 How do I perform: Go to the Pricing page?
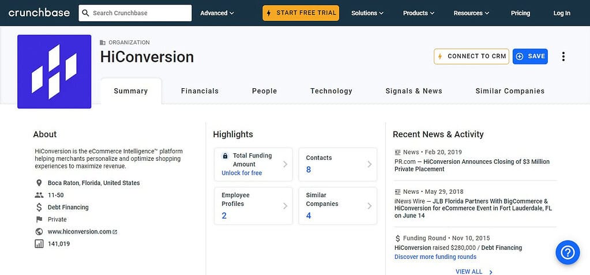tap(520, 13)
